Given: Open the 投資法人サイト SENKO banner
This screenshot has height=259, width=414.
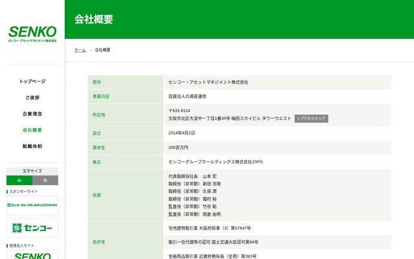Looking at the screenshot, I should (32, 255).
